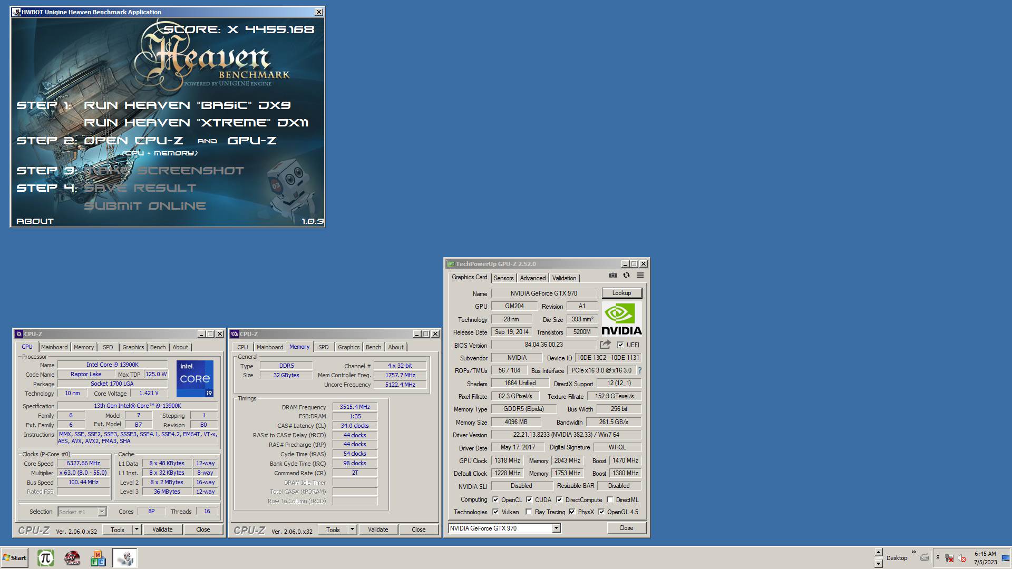Open the Socket #1 selection dropdown
Image resolution: width=1012 pixels, height=569 pixels.
click(x=102, y=512)
